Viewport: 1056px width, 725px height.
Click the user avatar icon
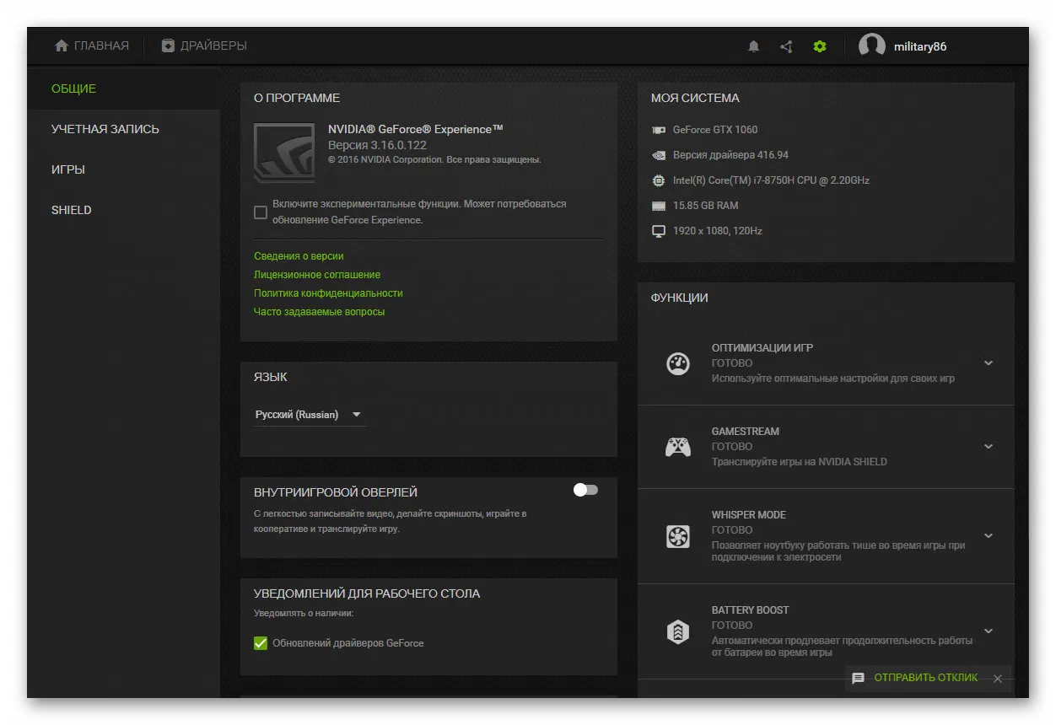point(872,46)
